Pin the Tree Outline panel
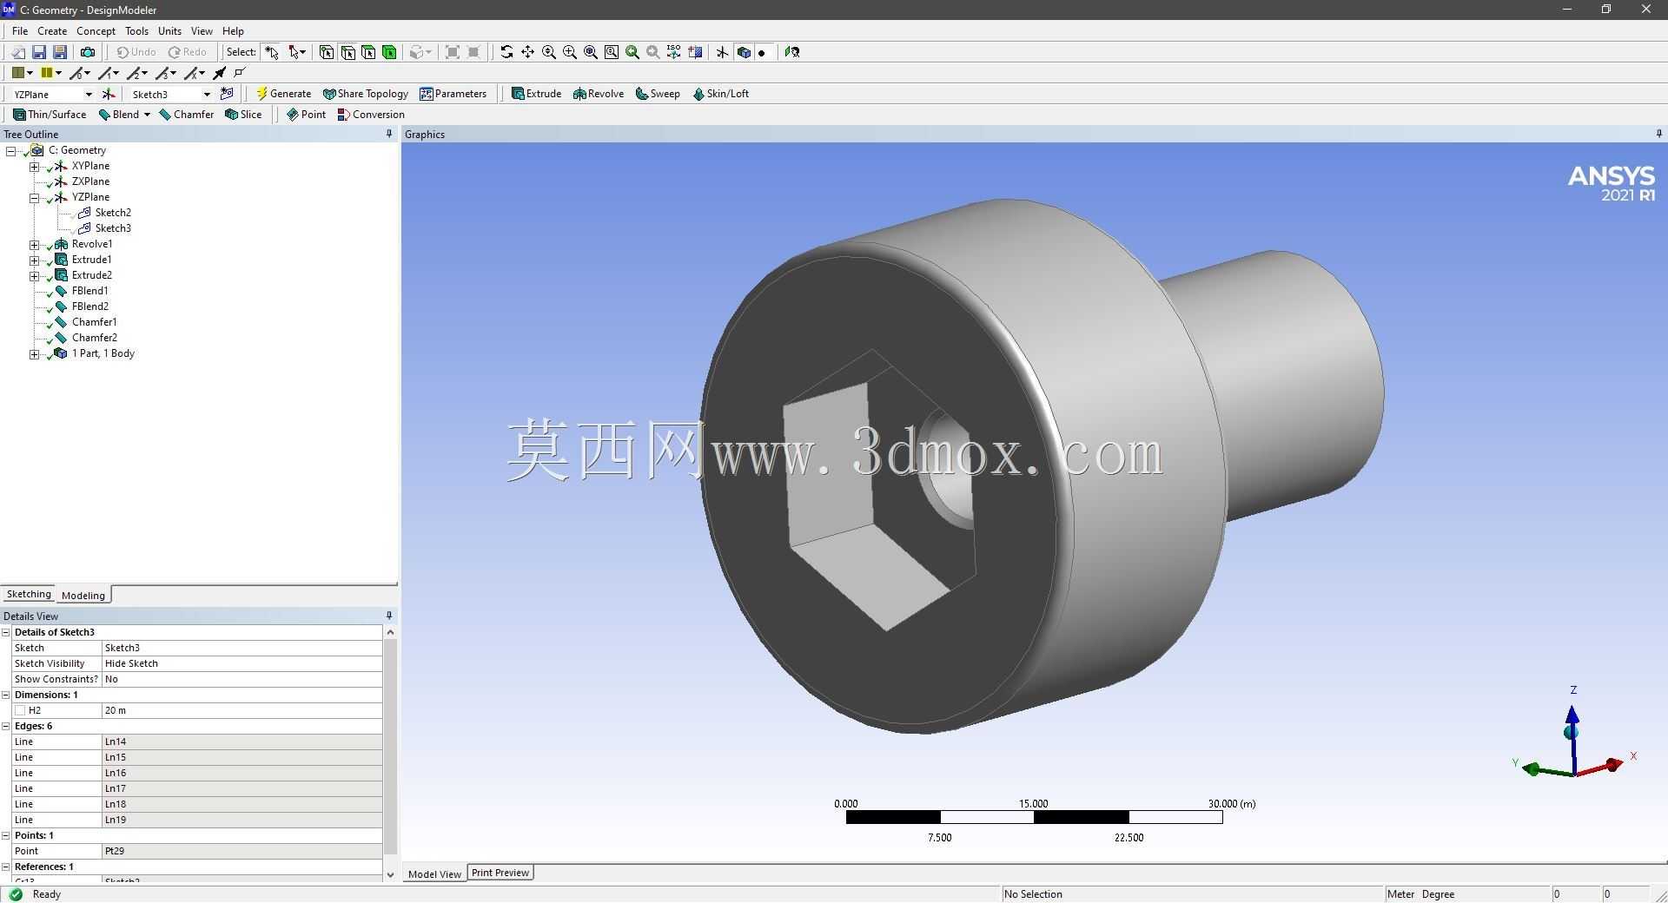 [389, 134]
